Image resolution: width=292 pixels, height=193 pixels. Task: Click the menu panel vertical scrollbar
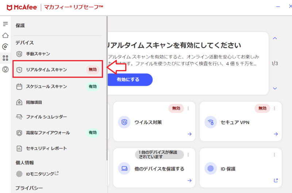pos(107,88)
